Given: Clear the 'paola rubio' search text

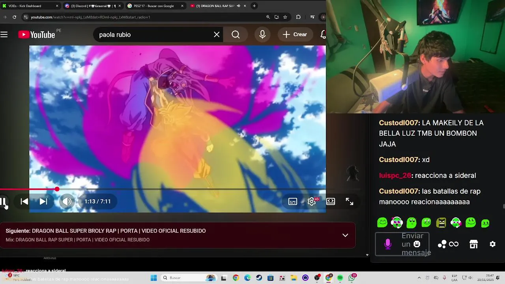Looking at the screenshot, I should (x=217, y=35).
